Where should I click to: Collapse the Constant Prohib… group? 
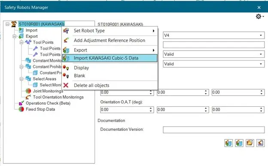21,66
